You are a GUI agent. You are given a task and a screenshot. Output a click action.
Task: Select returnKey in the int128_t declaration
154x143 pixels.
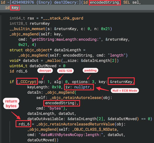tap(40, 24)
